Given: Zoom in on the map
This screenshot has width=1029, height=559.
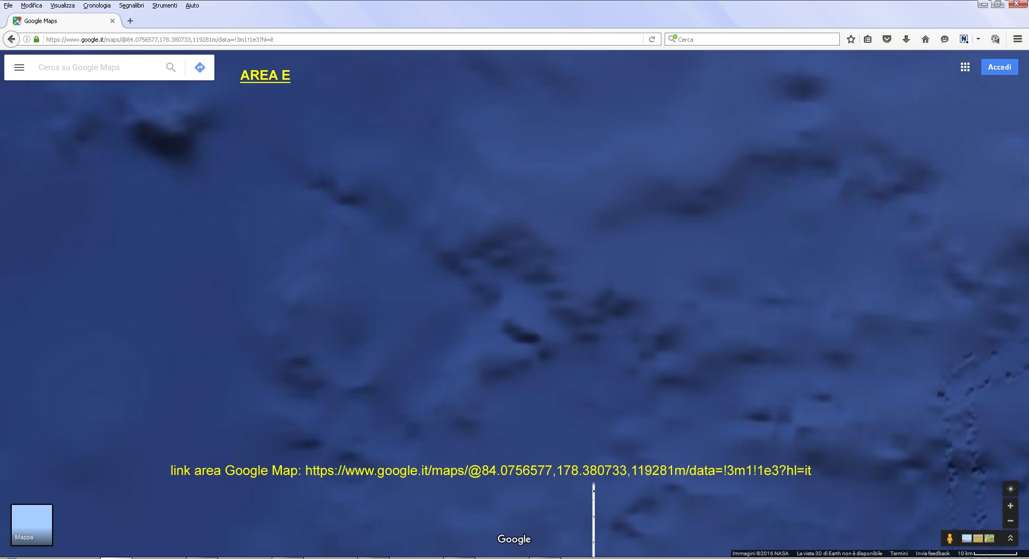Looking at the screenshot, I should tap(1010, 506).
